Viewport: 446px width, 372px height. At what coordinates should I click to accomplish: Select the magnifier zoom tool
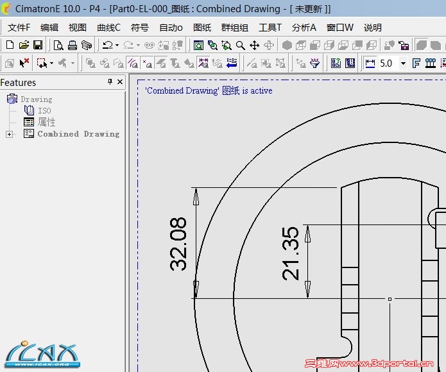pyautogui.click(x=241, y=45)
